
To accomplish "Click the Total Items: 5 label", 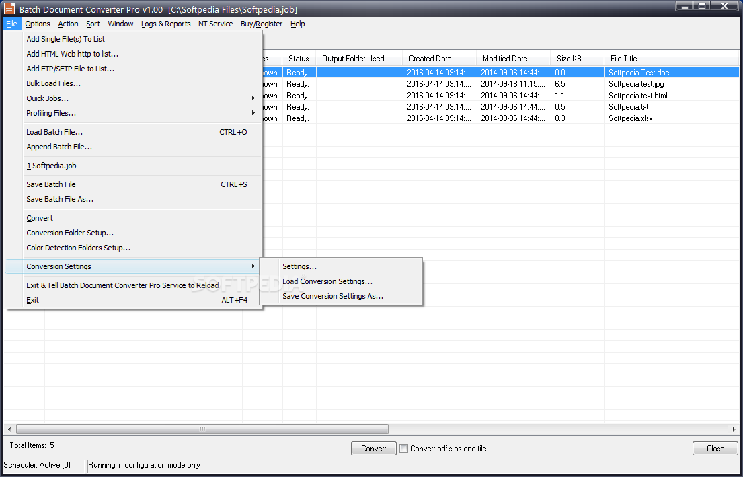I will point(32,445).
